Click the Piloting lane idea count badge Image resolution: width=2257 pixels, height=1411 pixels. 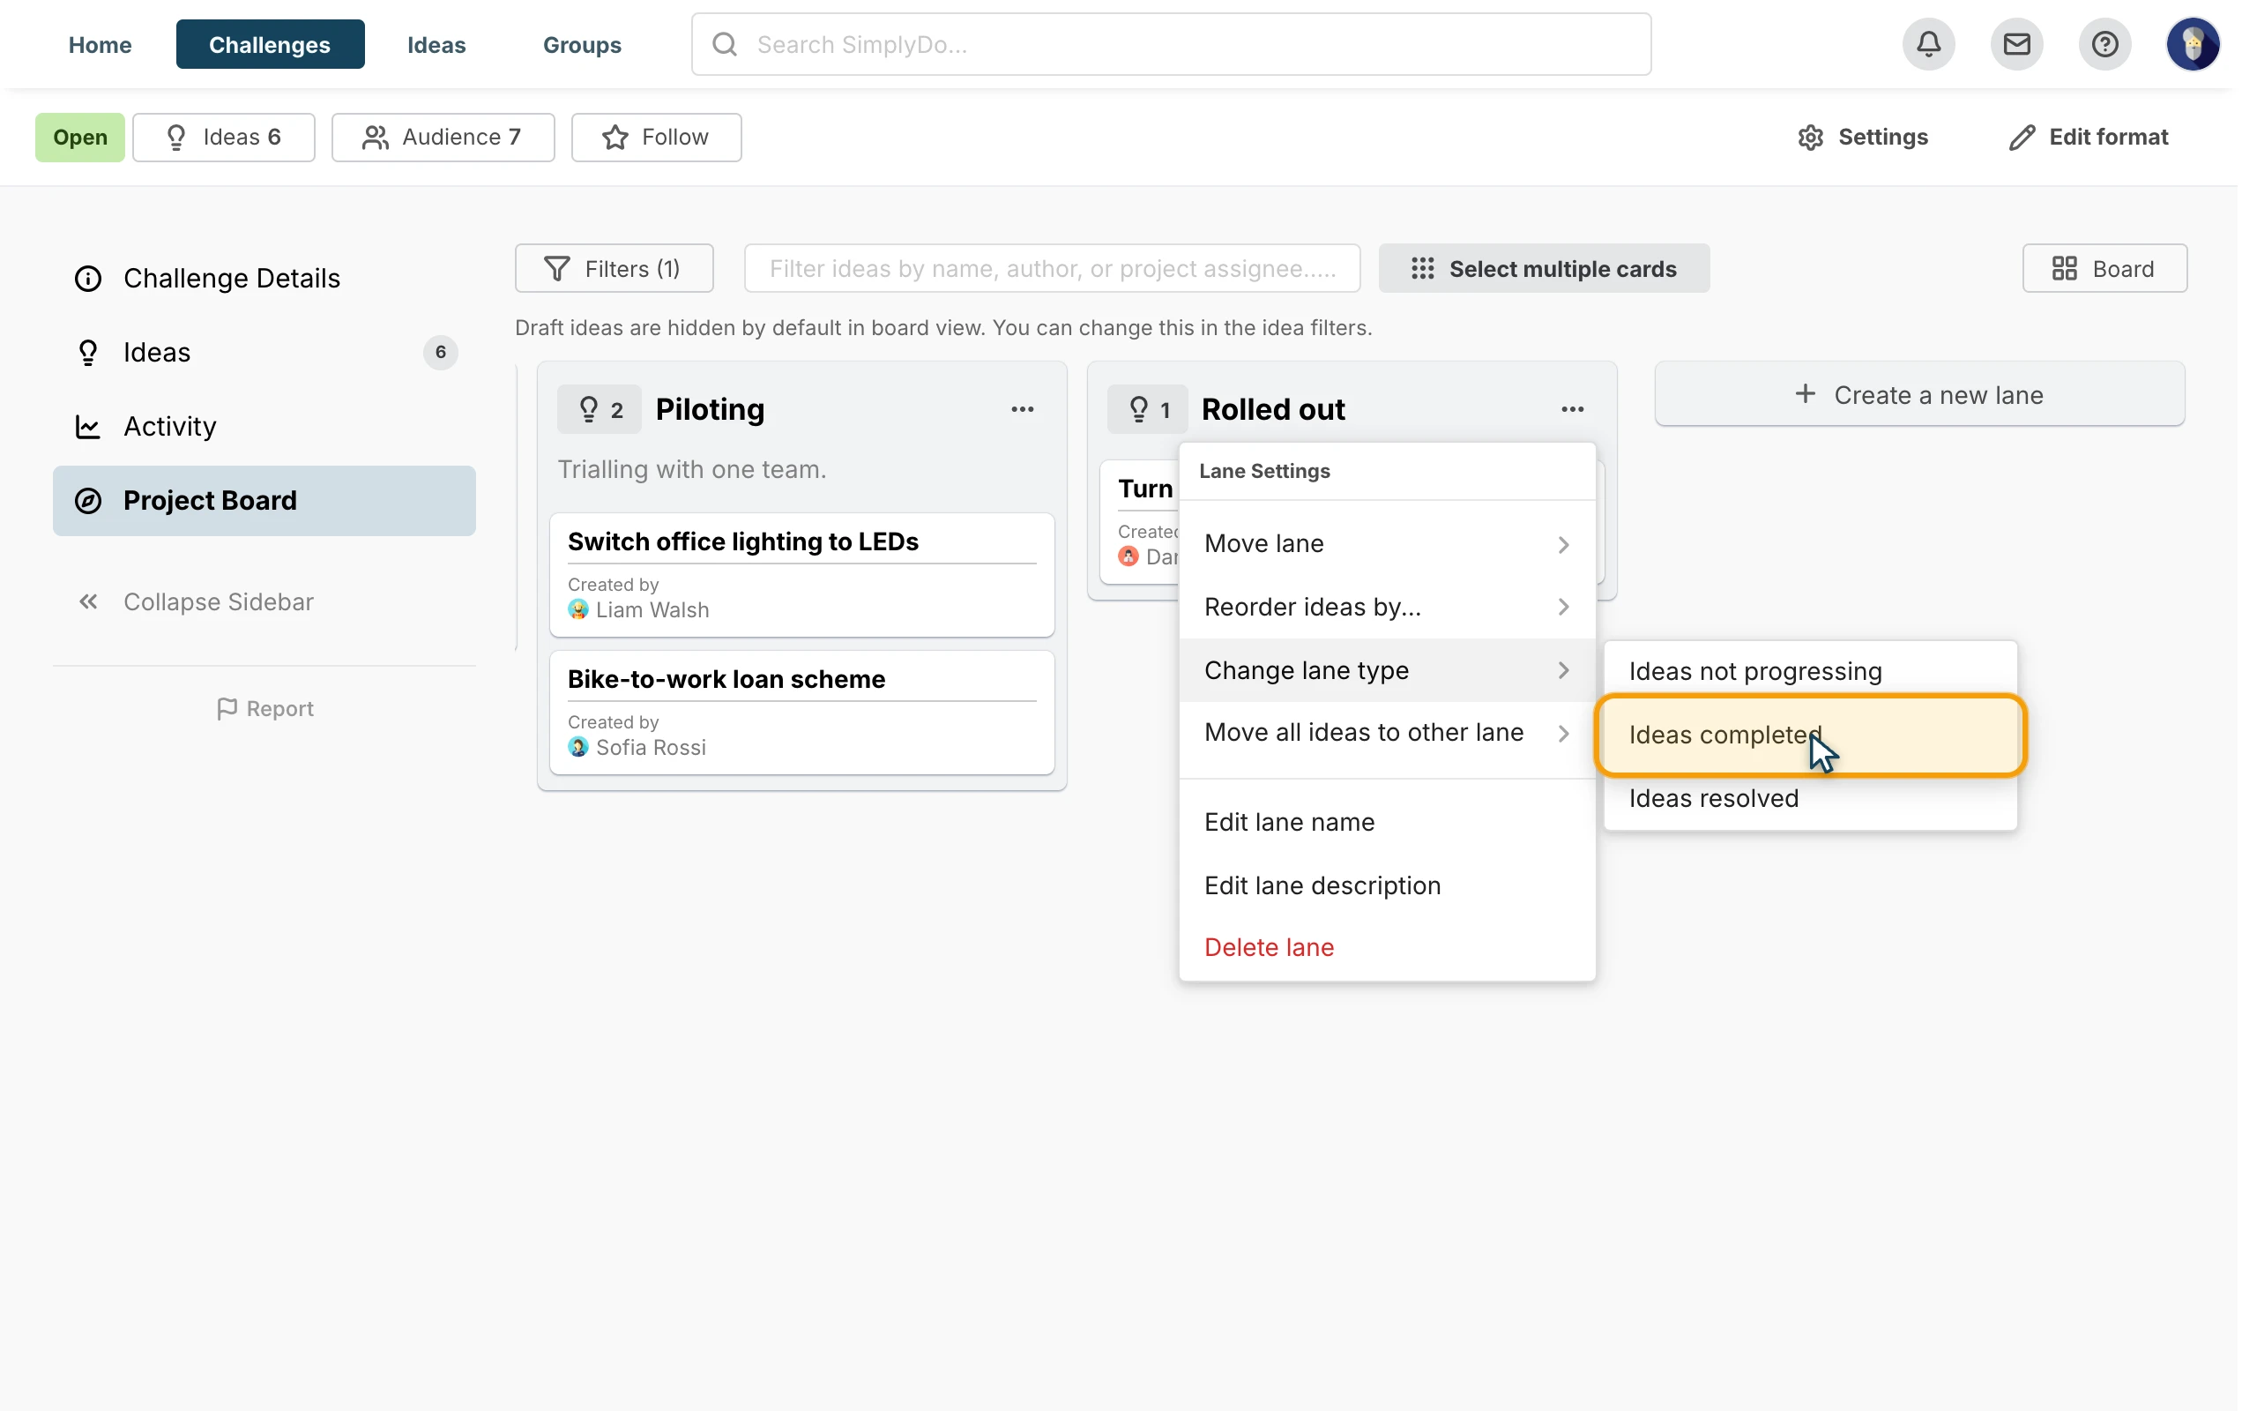(x=599, y=408)
